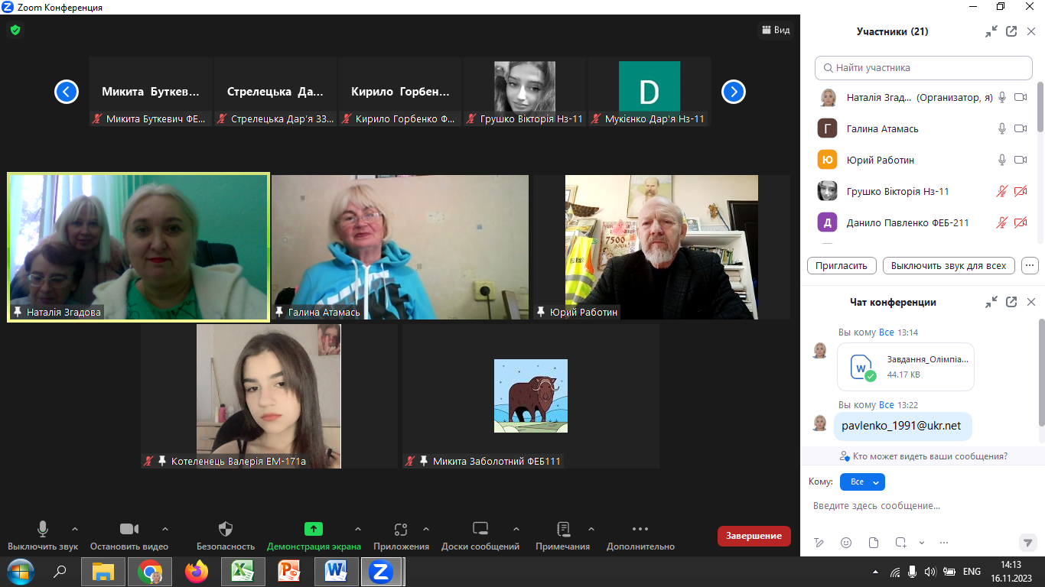Click the Пригласить button
Viewport: 1045px width, 587px height.
[x=842, y=265]
